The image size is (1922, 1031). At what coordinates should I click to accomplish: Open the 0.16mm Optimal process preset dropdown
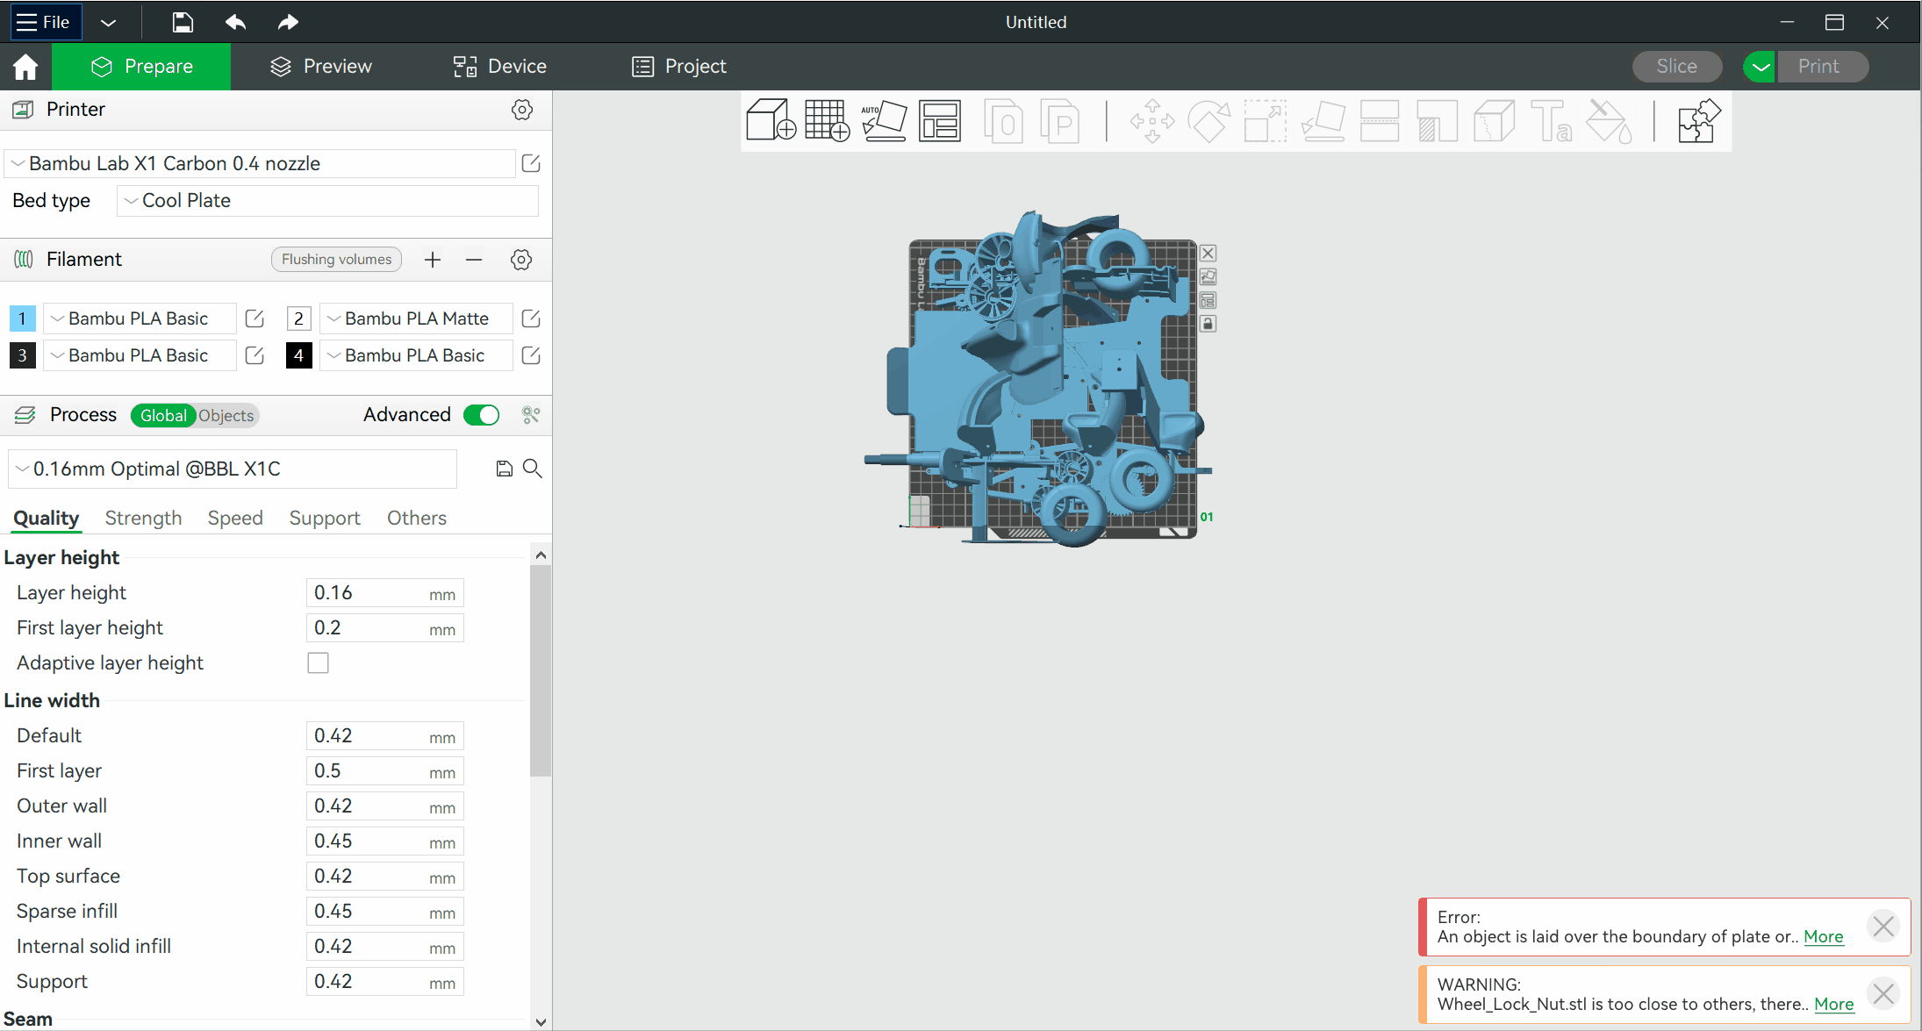click(x=233, y=469)
